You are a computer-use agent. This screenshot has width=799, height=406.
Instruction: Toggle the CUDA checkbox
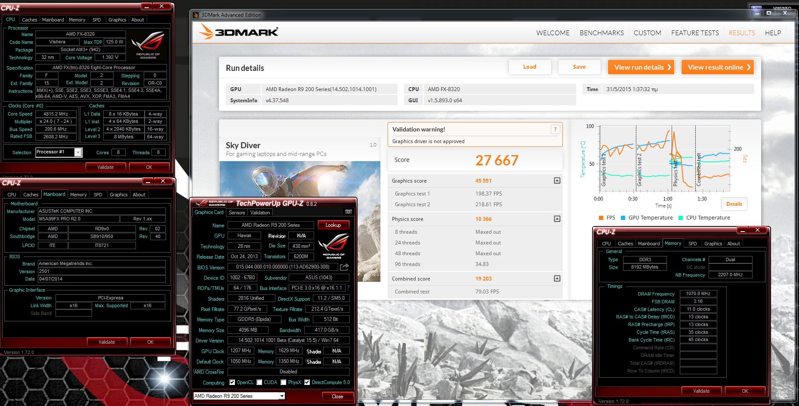coord(259,382)
